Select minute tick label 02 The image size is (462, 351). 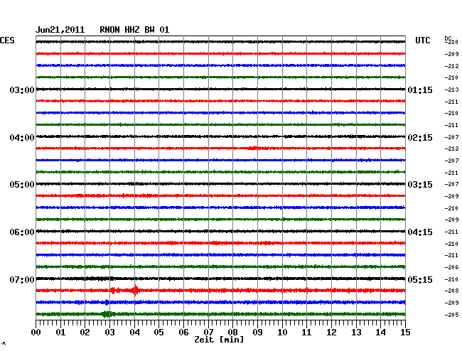(x=85, y=333)
